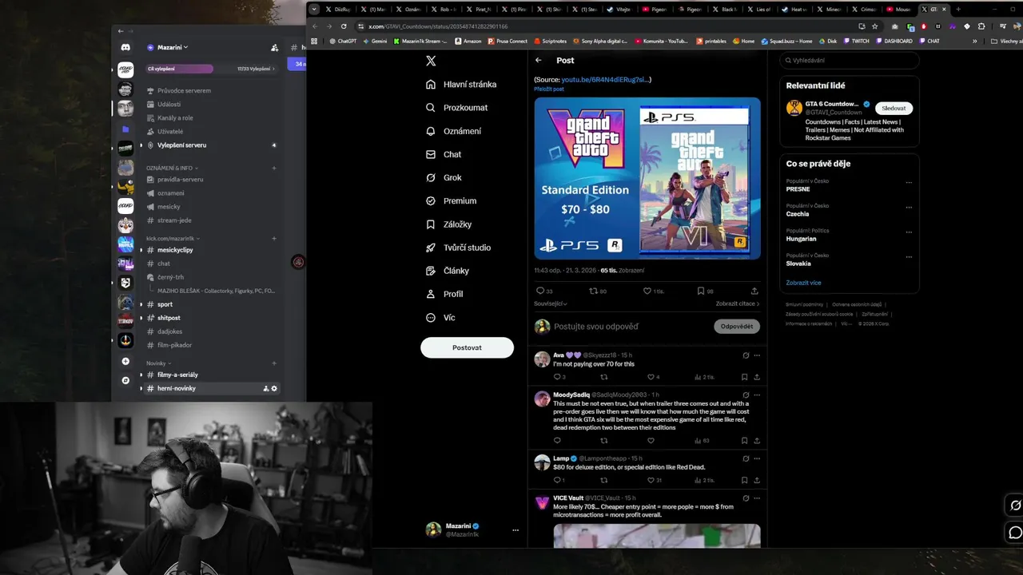Click the Odpovědět button

(737, 327)
